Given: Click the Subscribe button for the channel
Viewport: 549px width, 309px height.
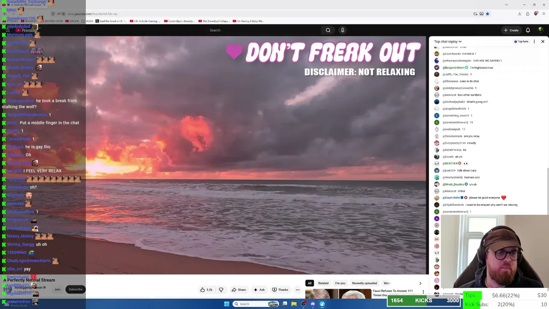Looking at the screenshot, I should click(75, 289).
